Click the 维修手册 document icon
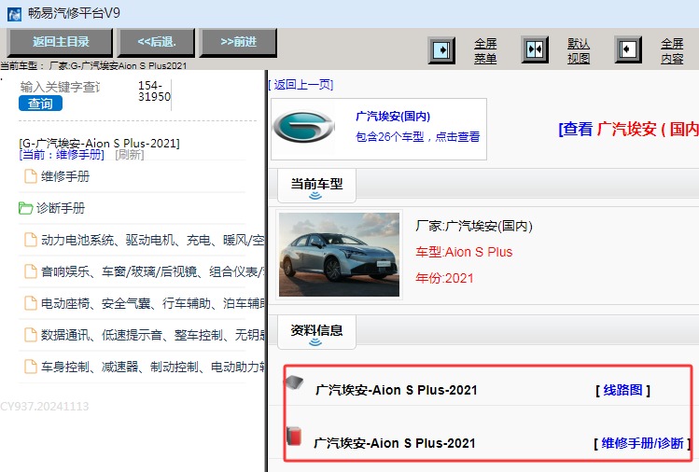The width and height of the screenshot is (699, 472). 30,176
